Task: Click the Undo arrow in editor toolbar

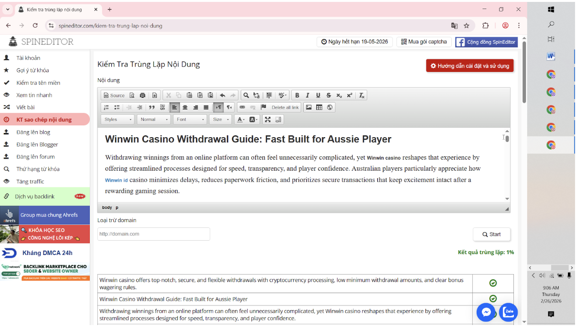Action: pyautogui.click(x=222, y=95)
